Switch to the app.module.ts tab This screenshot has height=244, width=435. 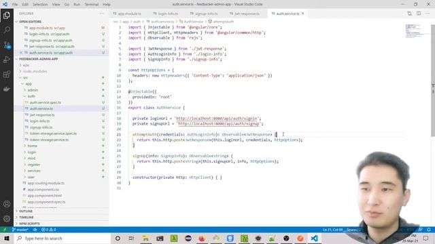coord(130,14)
